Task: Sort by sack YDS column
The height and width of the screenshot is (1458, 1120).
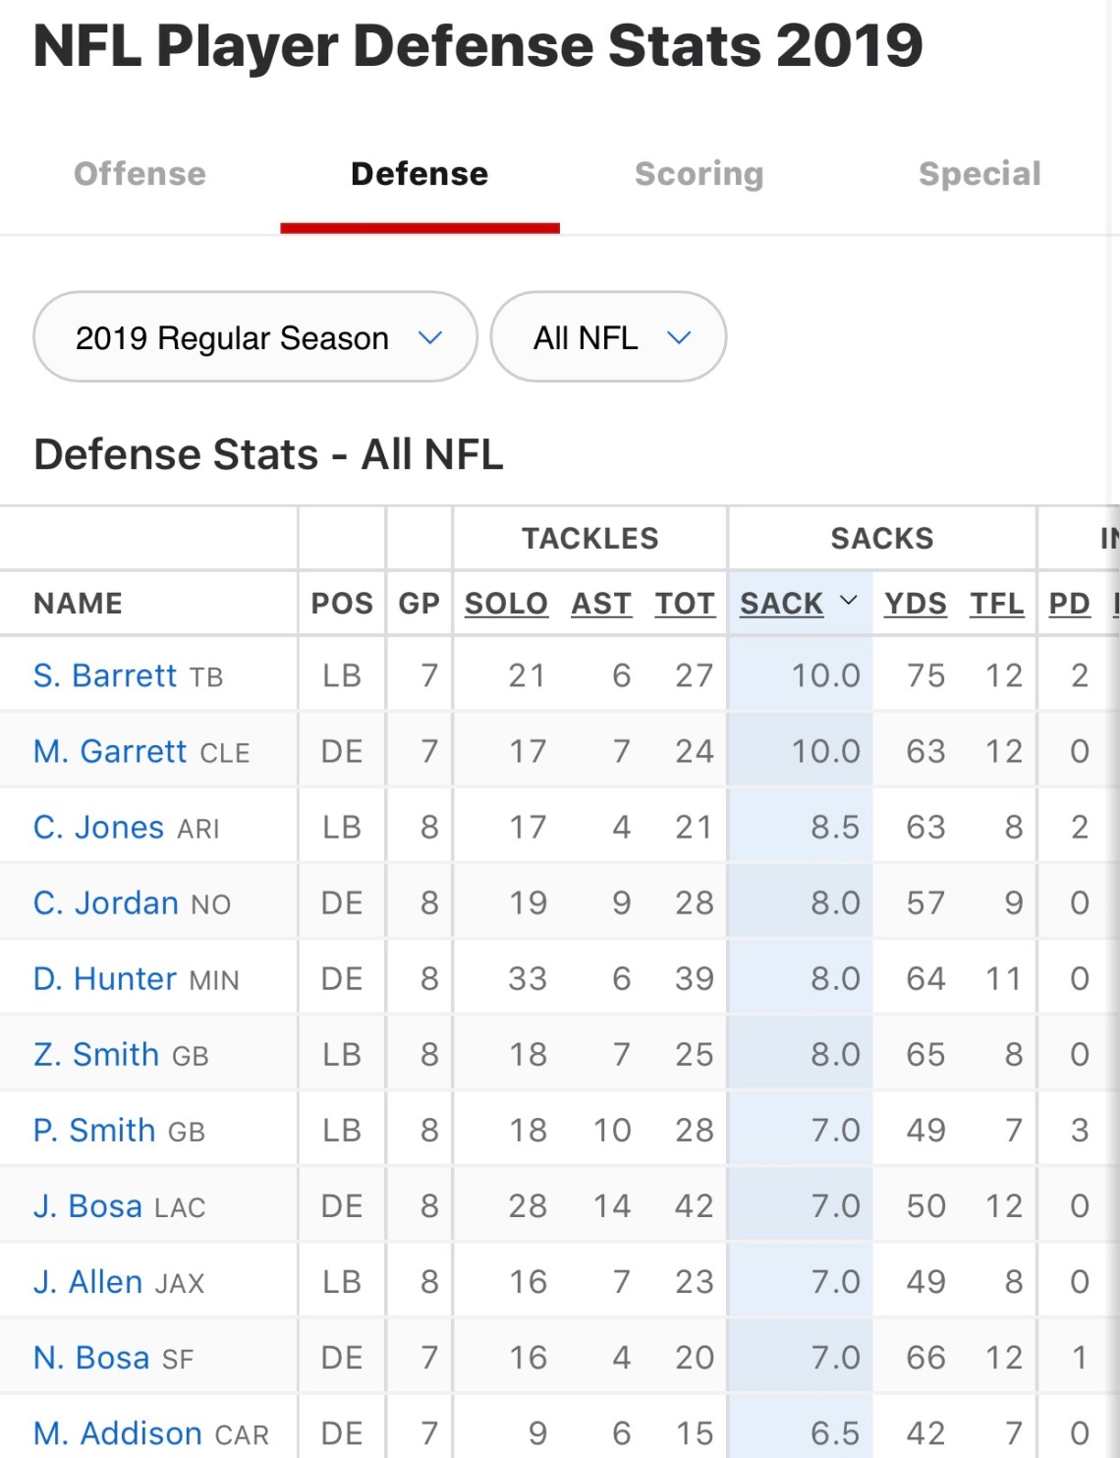Action: (915, 603)
